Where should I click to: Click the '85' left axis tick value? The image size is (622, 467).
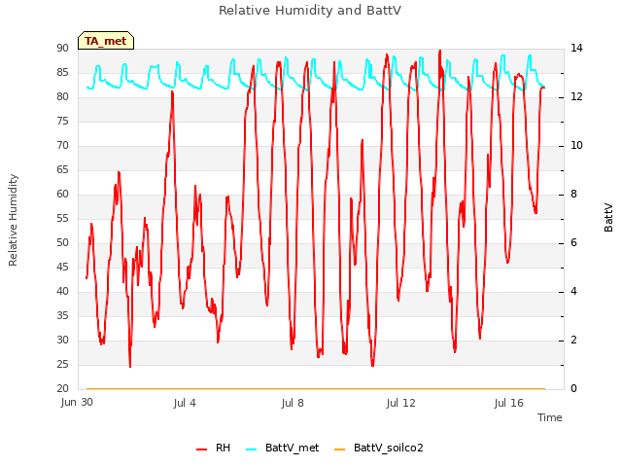[62, 72]
